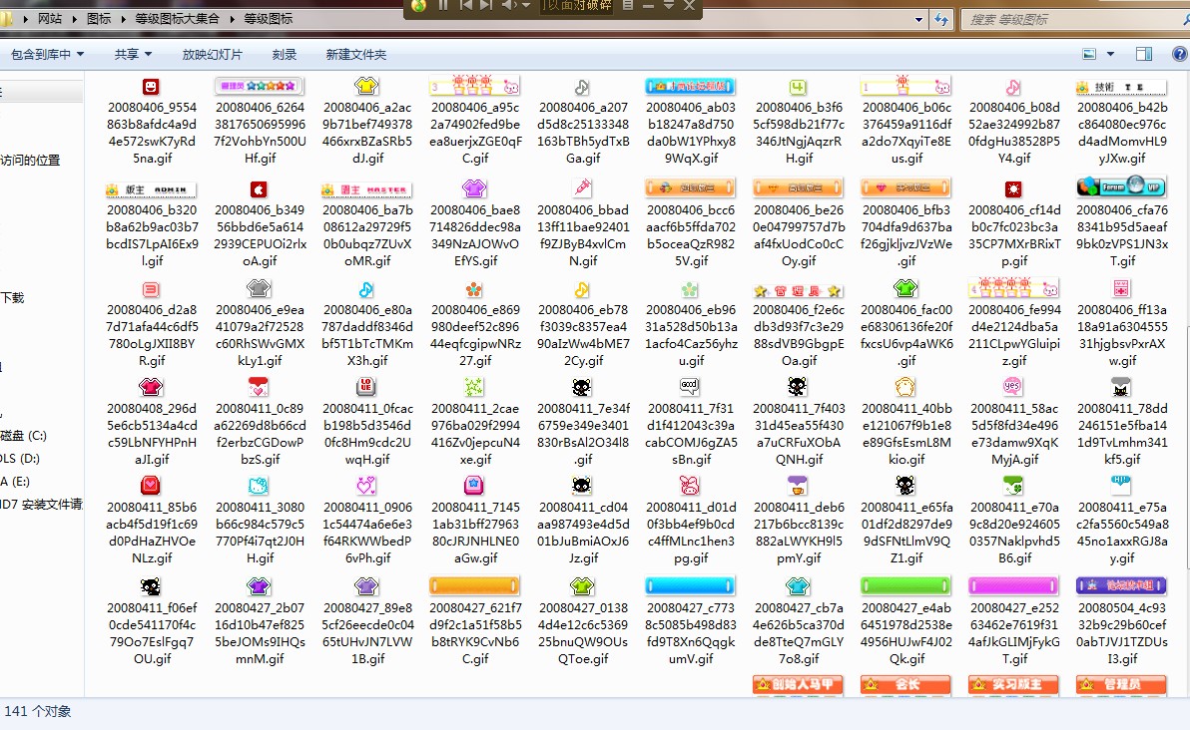Toggle the preview pane button
The height and width of the screenshot is (730, 1190).
[x=1144, y=54]
